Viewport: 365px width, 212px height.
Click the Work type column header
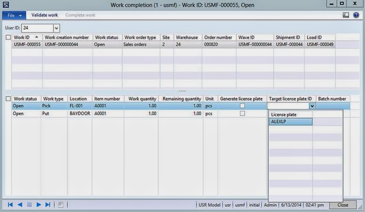tap(54, 99)
